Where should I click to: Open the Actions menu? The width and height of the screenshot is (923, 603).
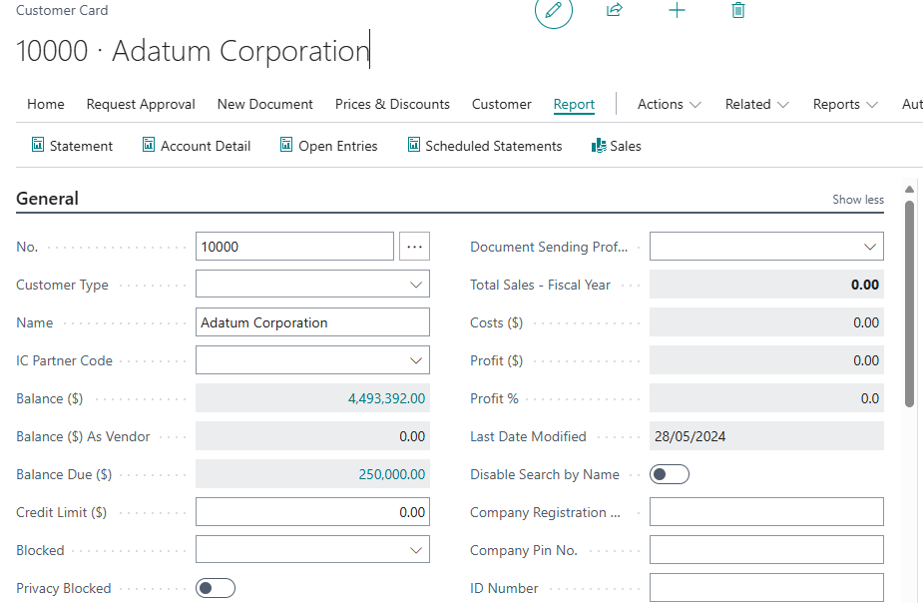click(670, 104)
